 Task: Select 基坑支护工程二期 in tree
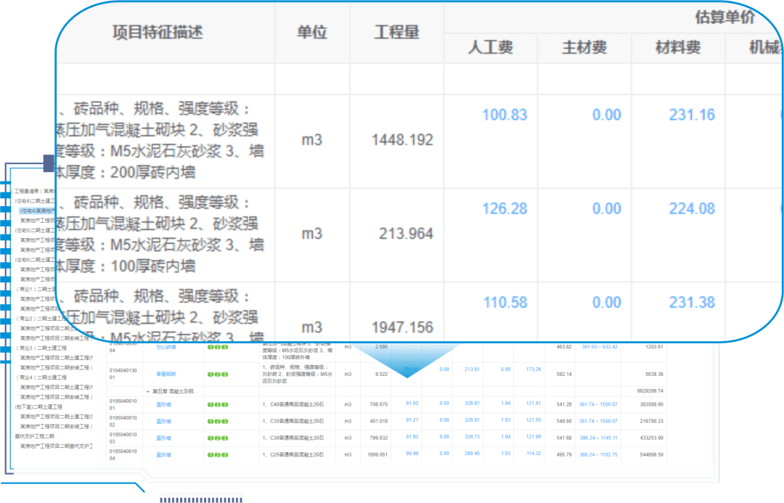click(34, 436)
